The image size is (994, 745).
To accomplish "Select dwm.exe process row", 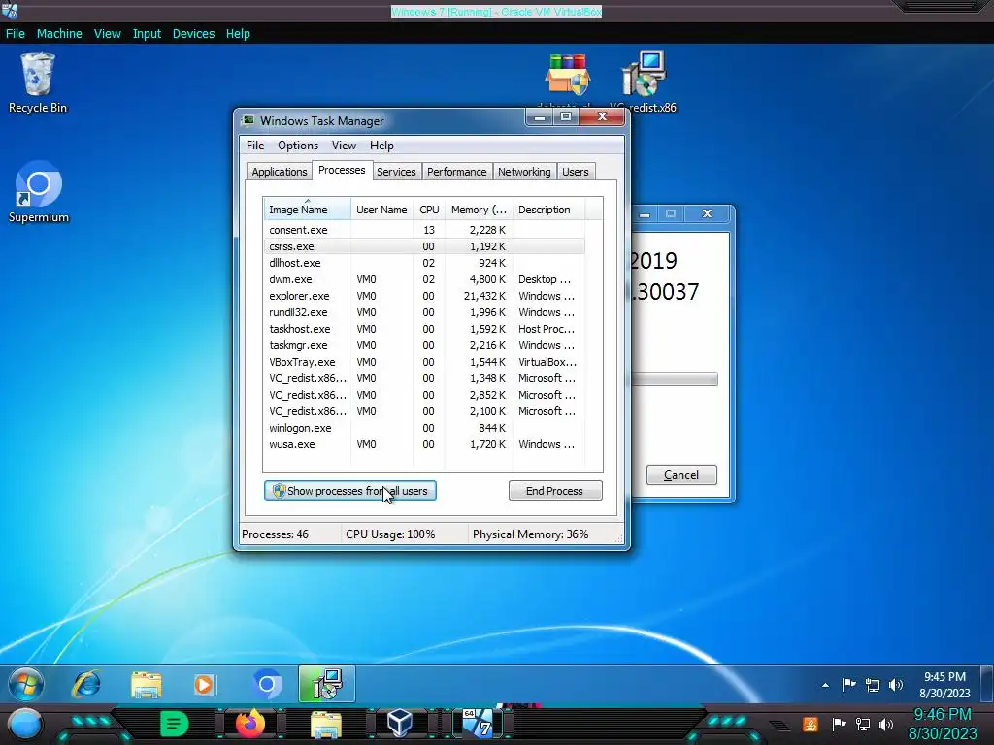I will click(x=423, y=279).
